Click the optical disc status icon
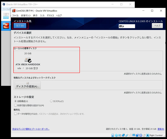This screenshot has width=167, height=139. click(x=116, y=135)
